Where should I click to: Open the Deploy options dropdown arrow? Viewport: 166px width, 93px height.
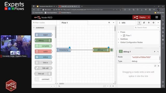coord(149,17)
